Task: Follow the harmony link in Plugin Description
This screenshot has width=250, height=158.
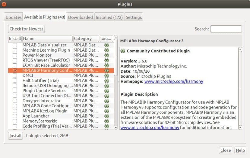Action: pos(150,128)
